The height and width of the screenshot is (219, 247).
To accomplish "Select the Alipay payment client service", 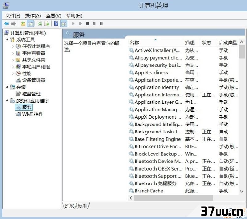I will point(183,58).
